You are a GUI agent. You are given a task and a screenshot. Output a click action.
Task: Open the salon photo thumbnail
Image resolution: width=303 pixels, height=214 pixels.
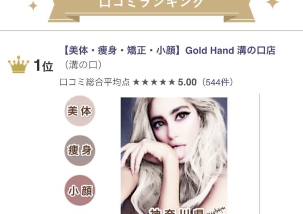[174, 155]
